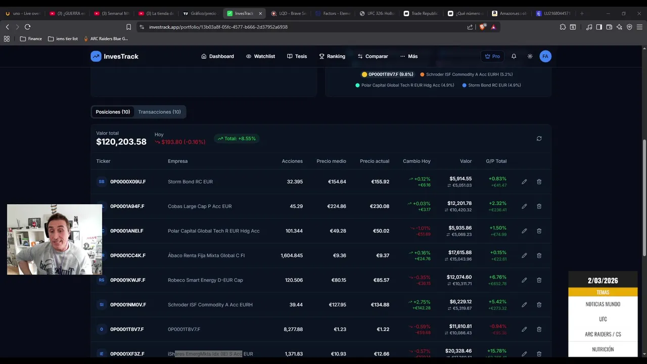Viewport: 647px width, 364px height.
Task: Edit the Storm Bond RC EUR position
Action: [x=524, y=181]
